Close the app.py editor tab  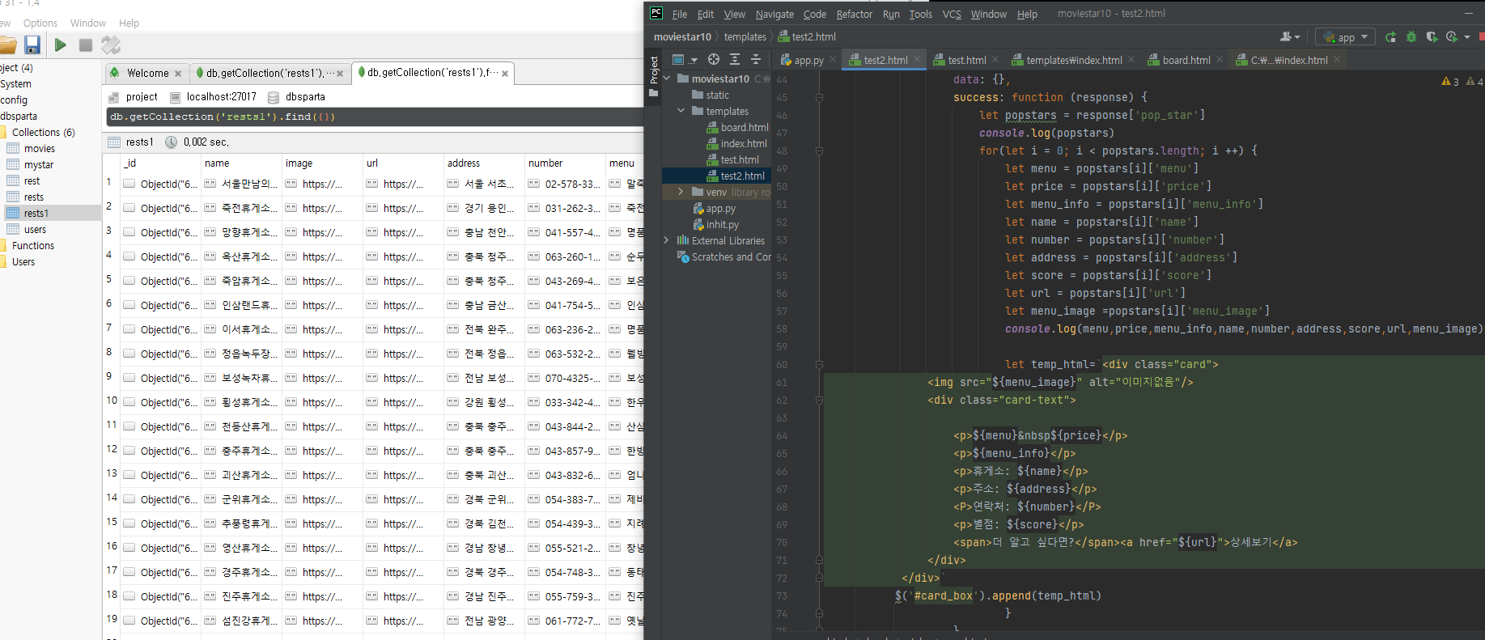(831, 59)
